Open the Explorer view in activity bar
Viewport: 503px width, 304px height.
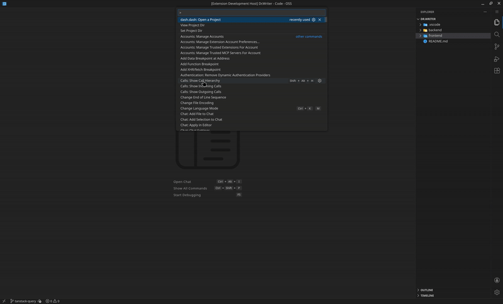(497, 22)
